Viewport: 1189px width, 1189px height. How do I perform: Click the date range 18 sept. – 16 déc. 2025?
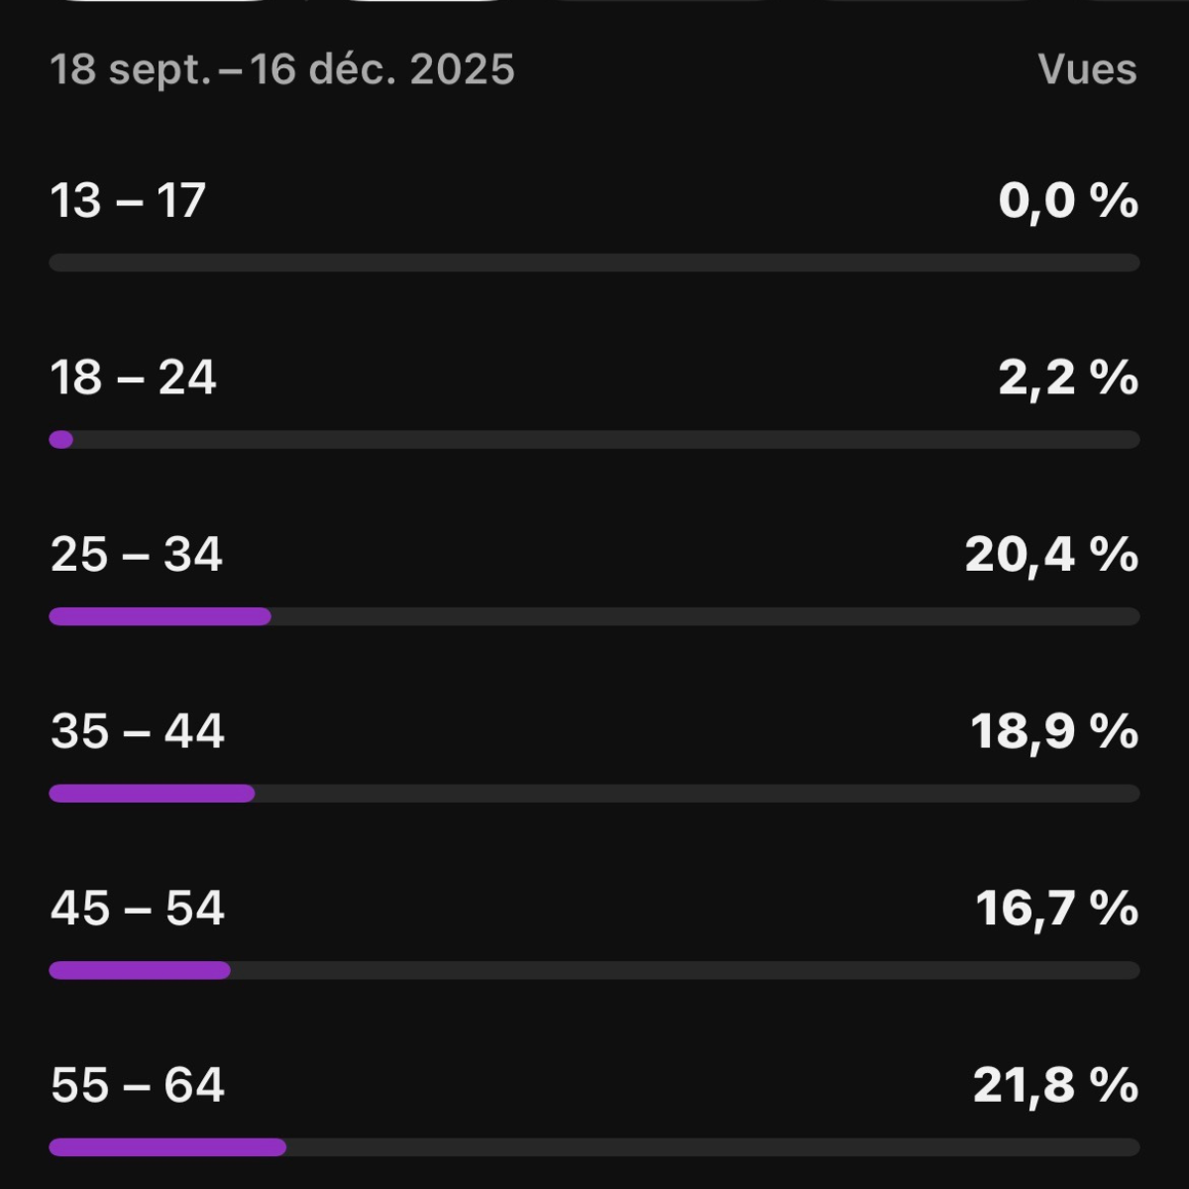pyautogui.click(x=282, y=69)
